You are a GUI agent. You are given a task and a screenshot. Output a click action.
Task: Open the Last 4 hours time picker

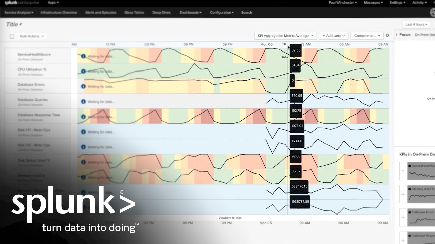[x=416, y=24]
